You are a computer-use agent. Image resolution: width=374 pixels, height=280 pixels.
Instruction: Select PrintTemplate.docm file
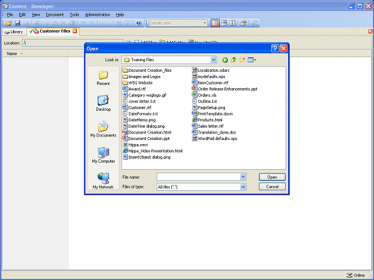click(213, 114)
